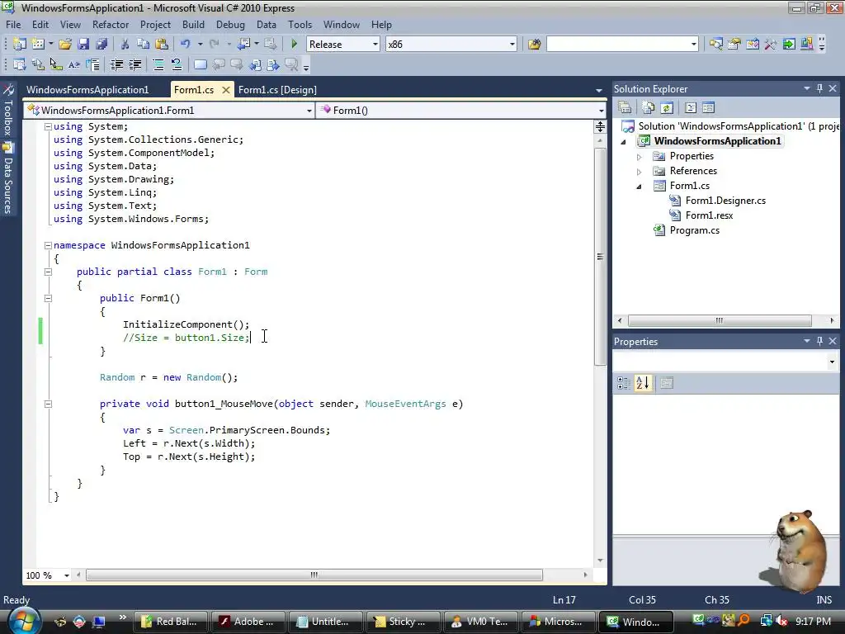This screenshot has width=845, height=634.
Task: Click the Find combo box input field
Action: (617, 45)
